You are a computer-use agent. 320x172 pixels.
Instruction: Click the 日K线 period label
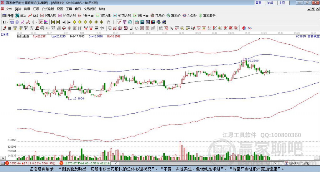click(x=5, y=34)
